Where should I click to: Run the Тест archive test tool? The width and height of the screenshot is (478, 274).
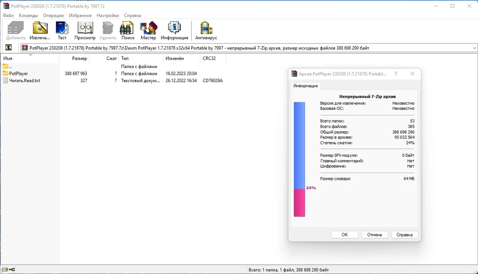point(62,31)
